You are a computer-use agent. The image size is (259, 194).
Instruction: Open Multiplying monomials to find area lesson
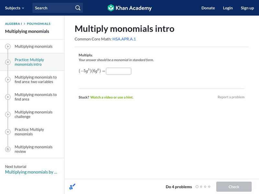(x=35, y=97)
